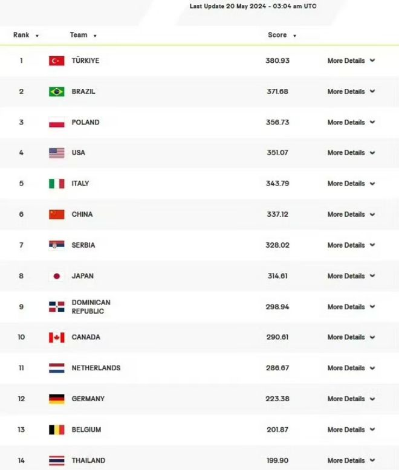
Task: Click the USA flag icon
Action: pos(57,153)
